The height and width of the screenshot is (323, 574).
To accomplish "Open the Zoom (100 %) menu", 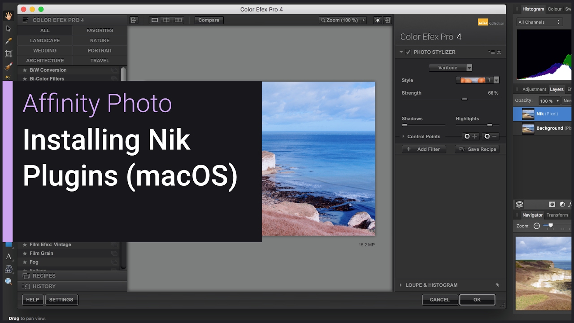I will (x=343, y=20).
